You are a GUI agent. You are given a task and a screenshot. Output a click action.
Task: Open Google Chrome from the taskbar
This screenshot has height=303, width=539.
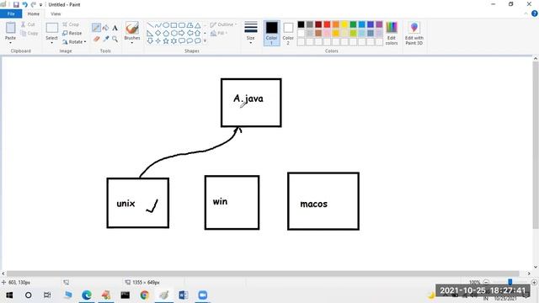[144, 295]
